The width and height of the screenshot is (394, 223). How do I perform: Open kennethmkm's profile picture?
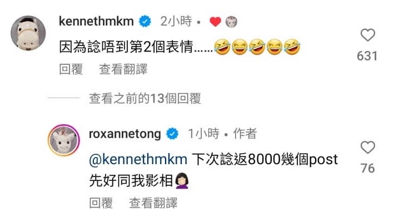(x=28, y=33)
